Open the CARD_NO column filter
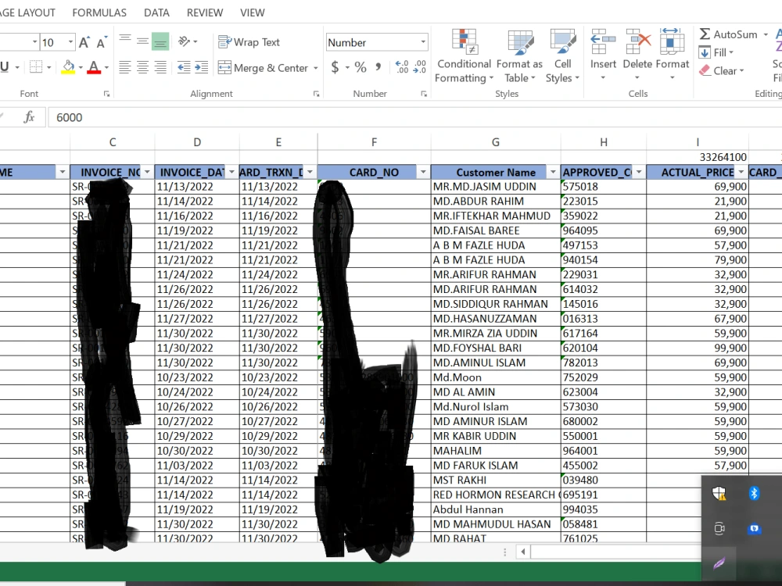The width and height of the screenshot is (782, 586). 423,173
